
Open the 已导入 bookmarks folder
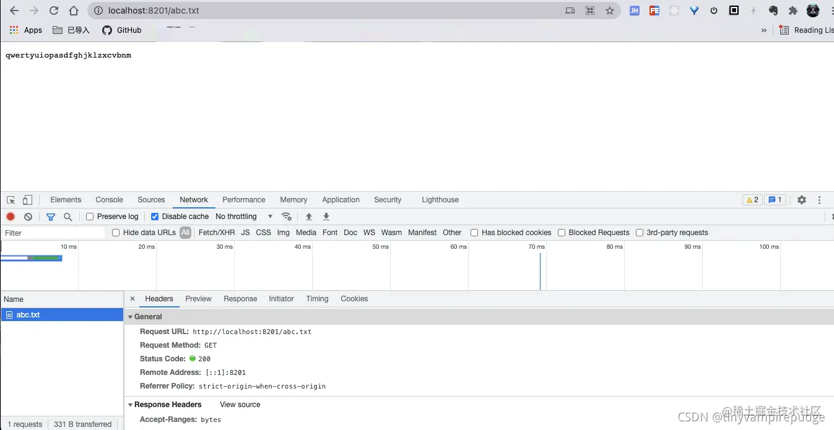click(x=71, y=30)
